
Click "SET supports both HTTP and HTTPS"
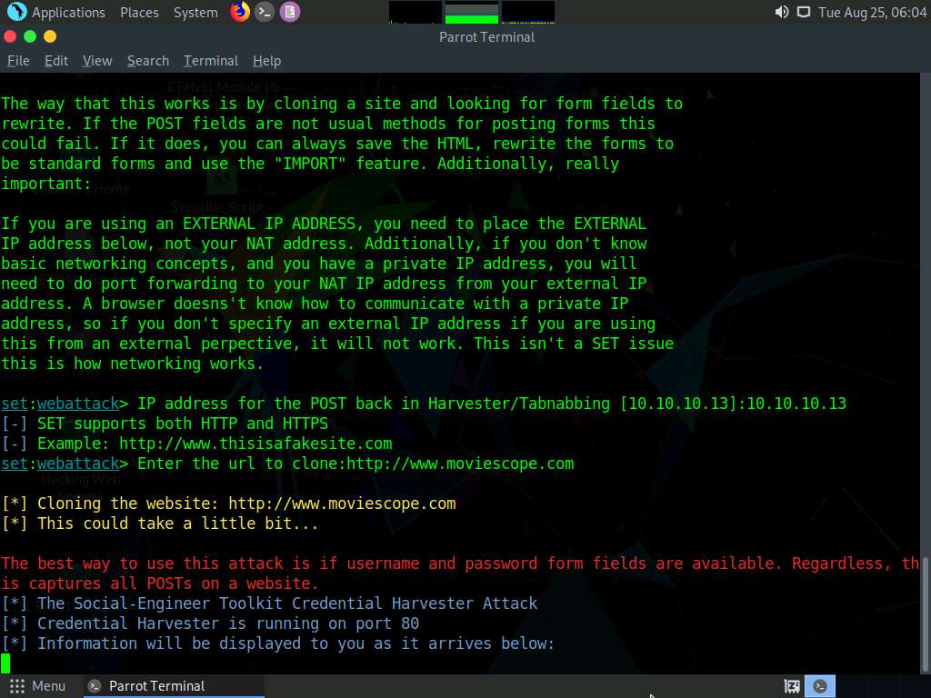coord(183,424)
